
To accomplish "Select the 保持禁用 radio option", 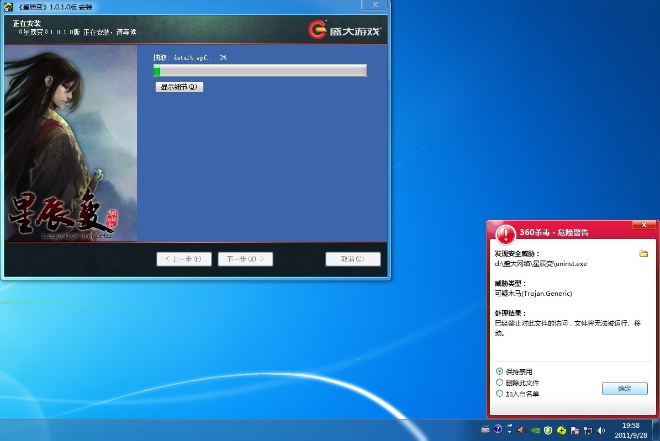I will pos(499,371).
